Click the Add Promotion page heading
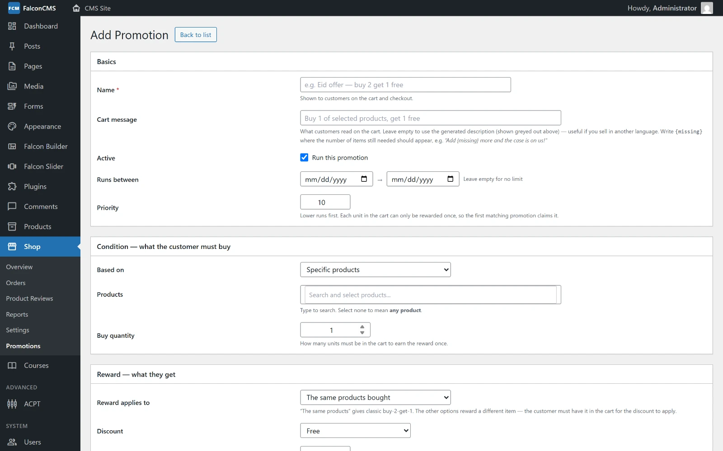The height and width of the screenshot is (451, 723). (129, 35)
